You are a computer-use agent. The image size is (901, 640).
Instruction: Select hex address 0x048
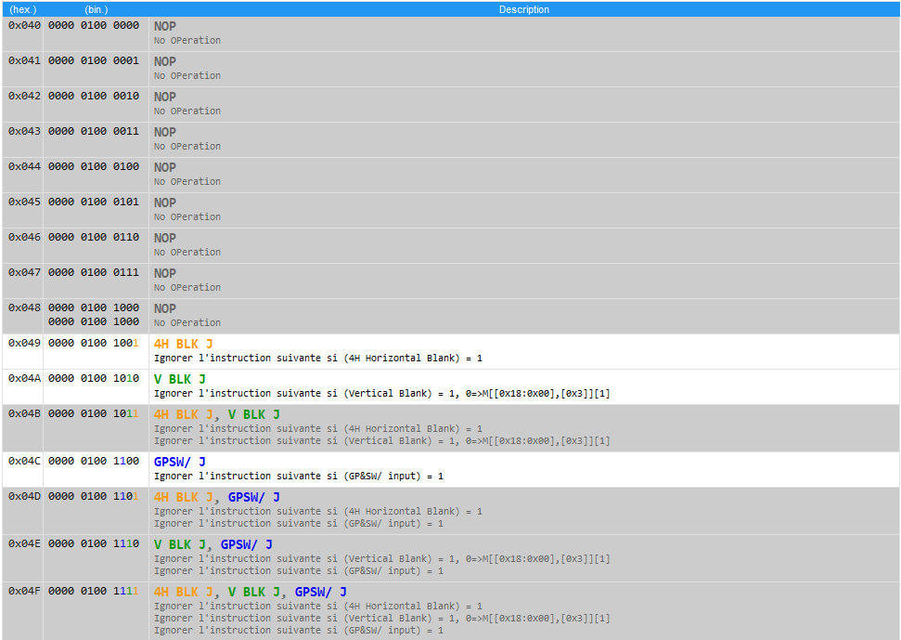tap(25, 307)
